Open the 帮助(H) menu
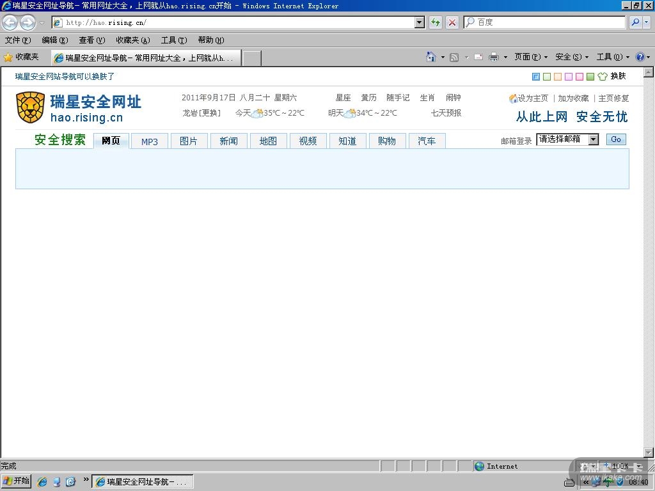655x491 pixels. pos(211,40)
